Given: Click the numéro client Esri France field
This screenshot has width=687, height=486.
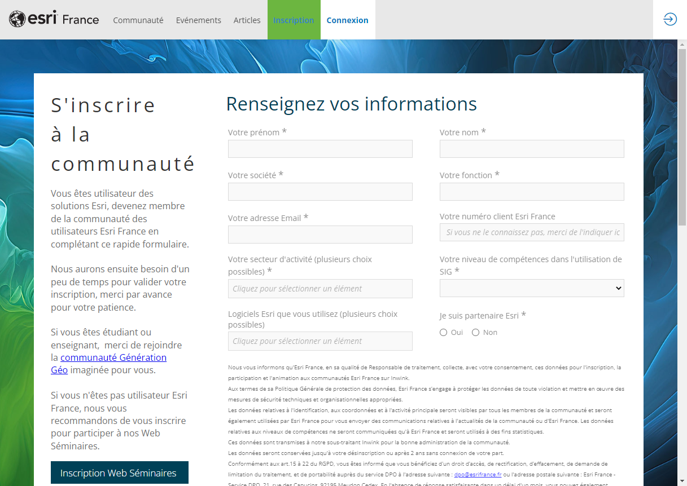Looking at the screenshot, I should 532,232.
